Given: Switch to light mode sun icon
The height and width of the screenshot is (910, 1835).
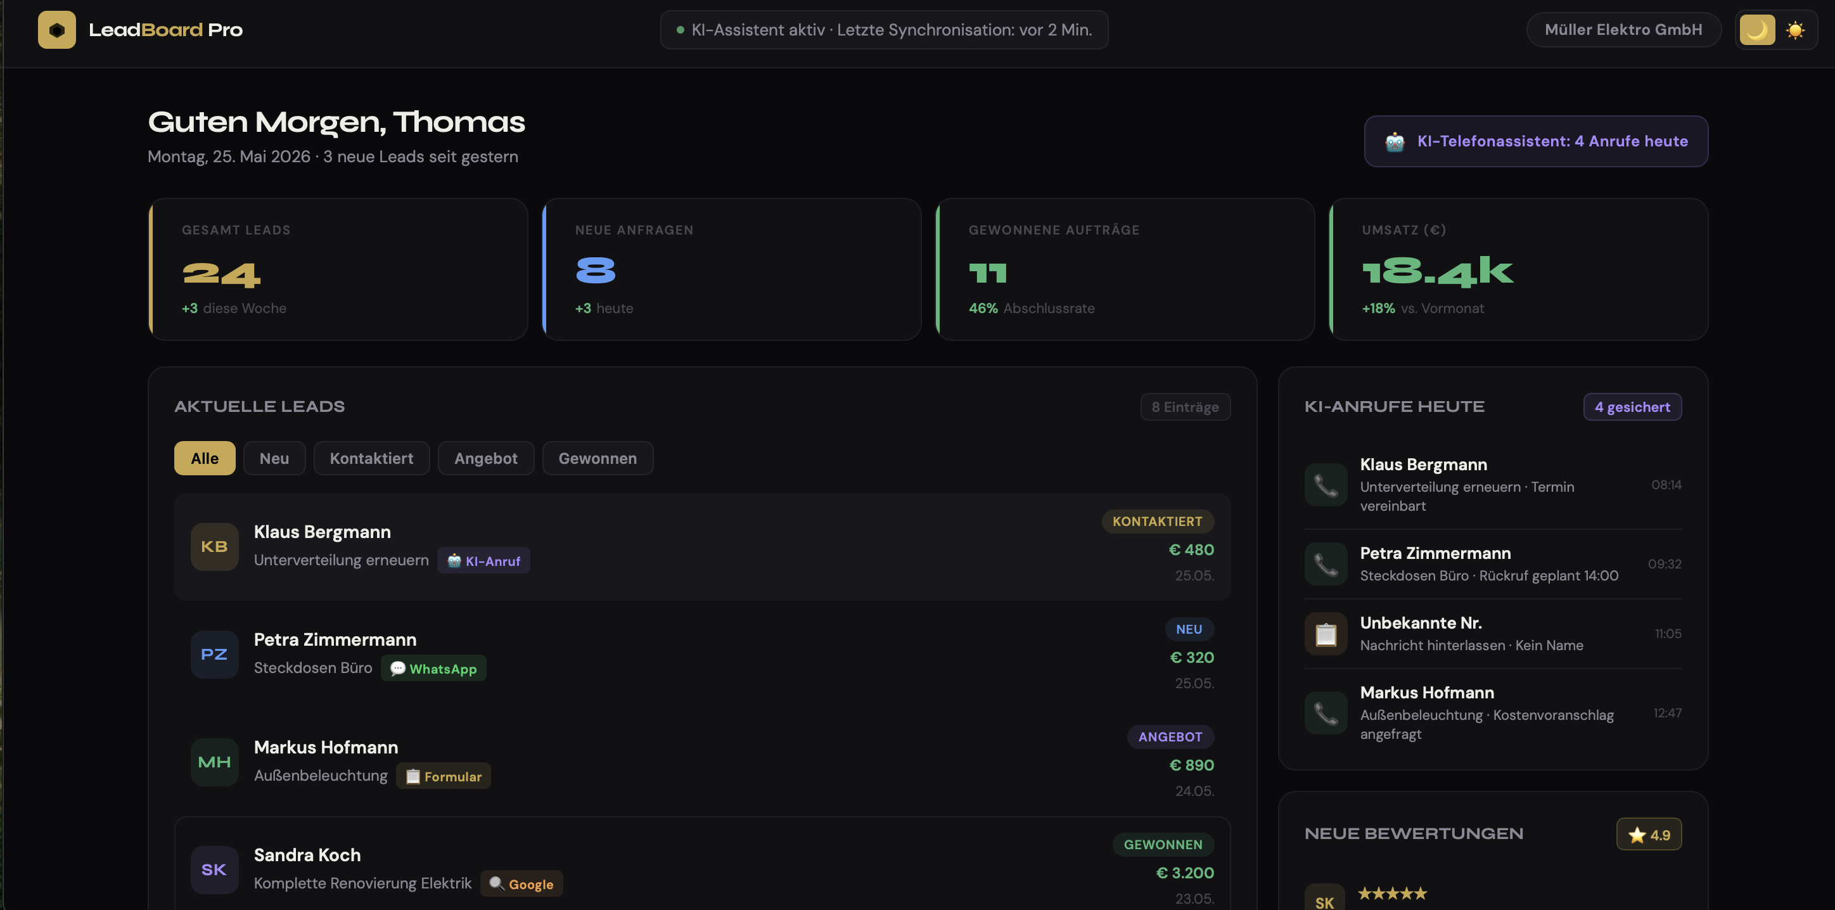Looking at the screenshot, I should [x=1795, y=30].
